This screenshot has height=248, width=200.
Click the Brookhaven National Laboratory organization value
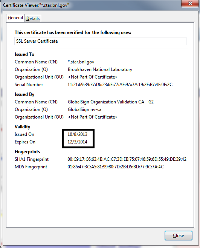(100, 69)
